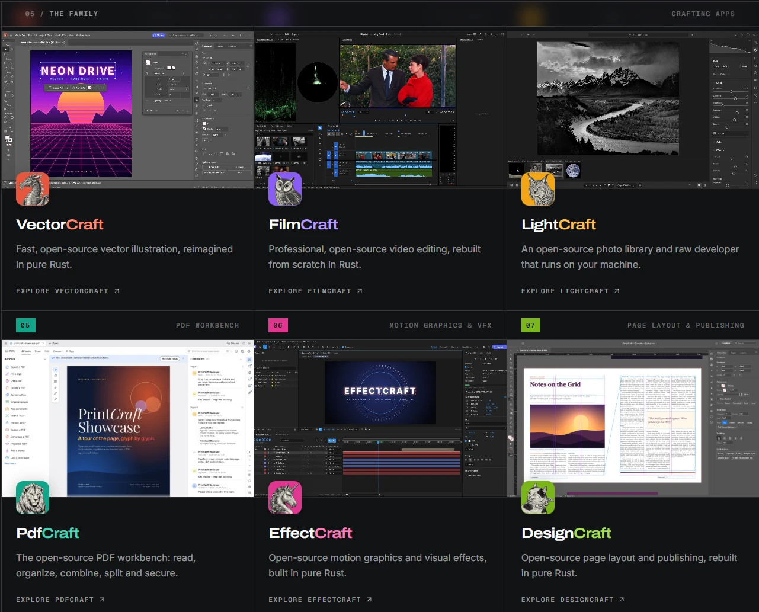Viewport: 759px width, 612px height.
Task: Open the Explore VectorCraft link
Action: tap(68, 291)
